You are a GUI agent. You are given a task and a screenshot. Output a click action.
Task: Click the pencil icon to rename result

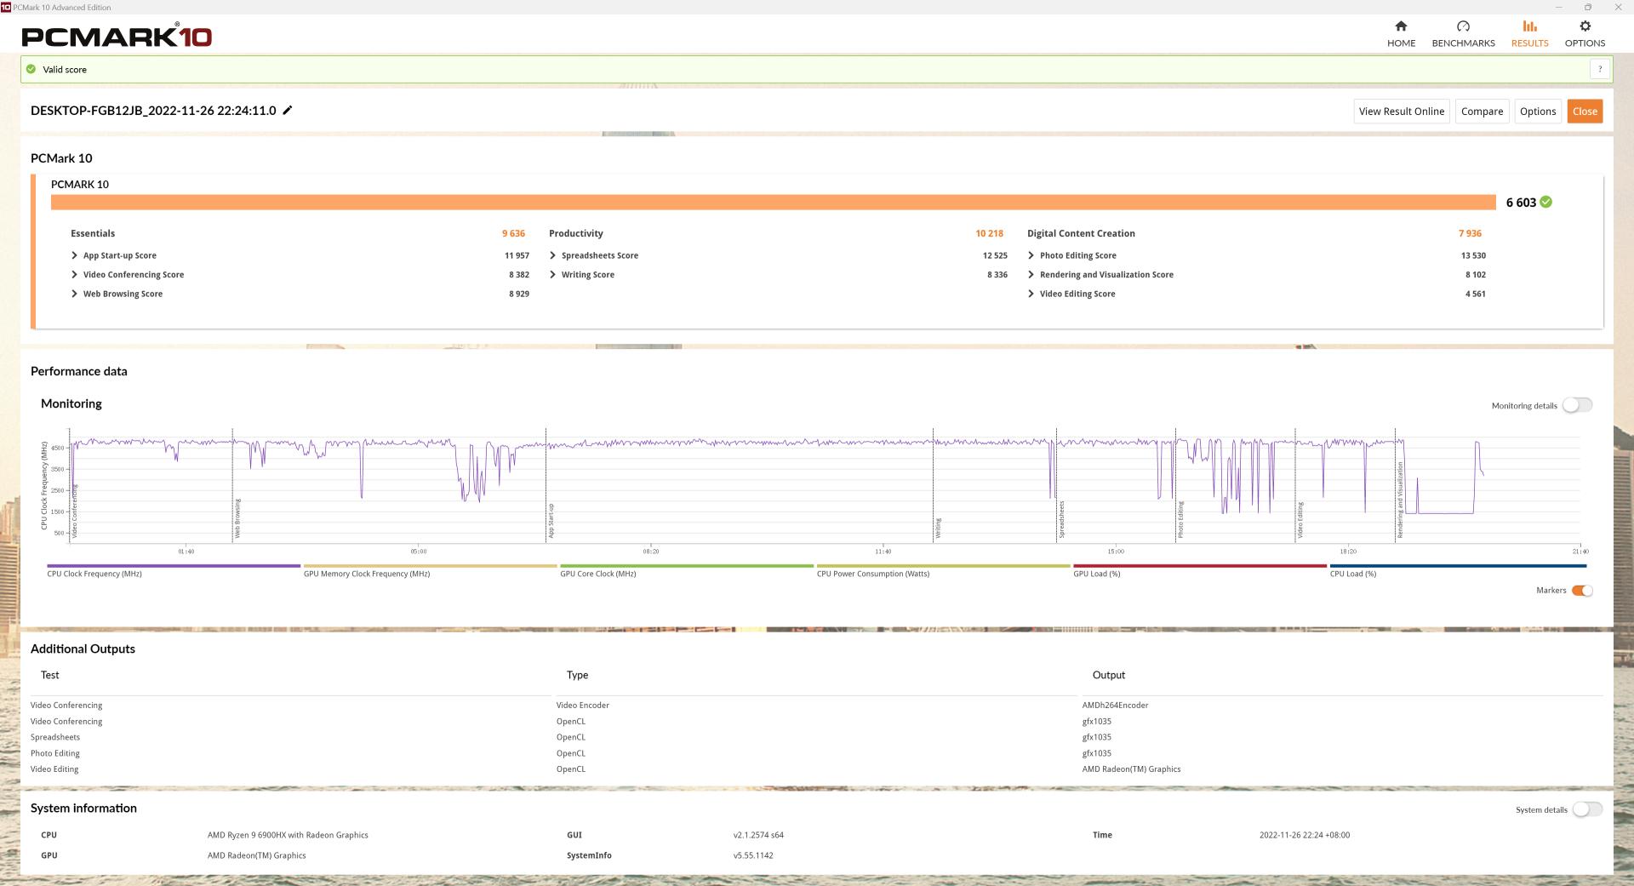288,111
